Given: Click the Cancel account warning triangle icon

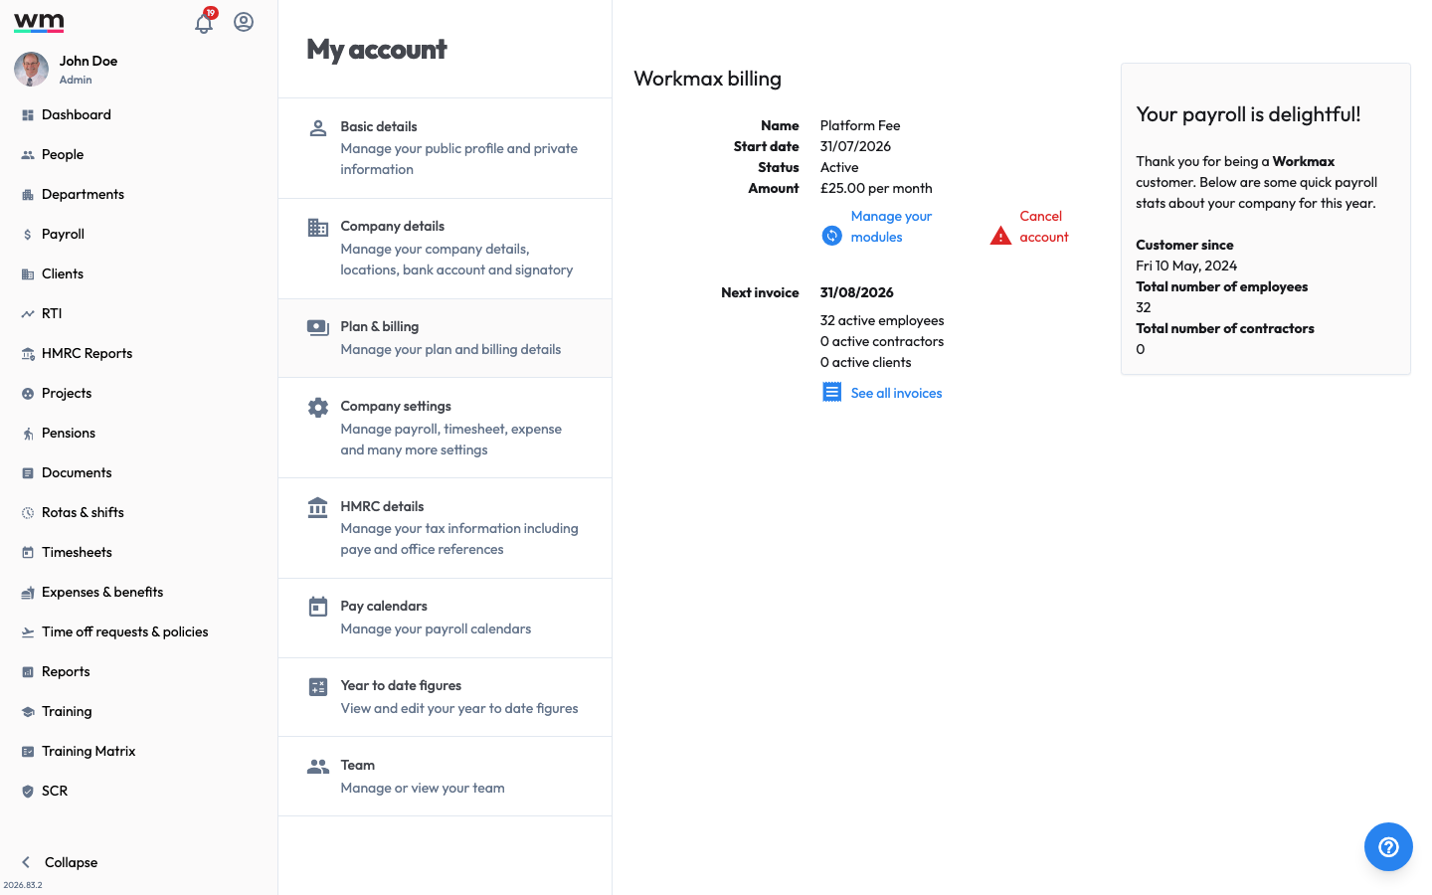Looking at the screenshot, I should coord(1001,236).
